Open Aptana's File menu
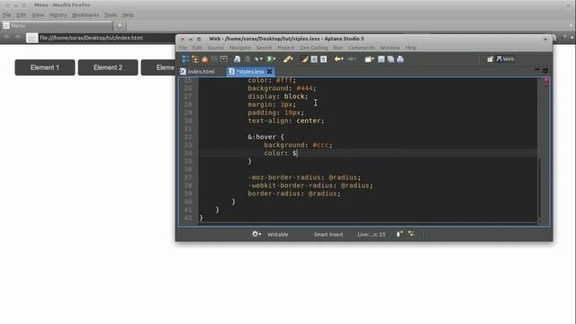The width and height of the screenshot is (576, 324). click(x=183, y=48)
